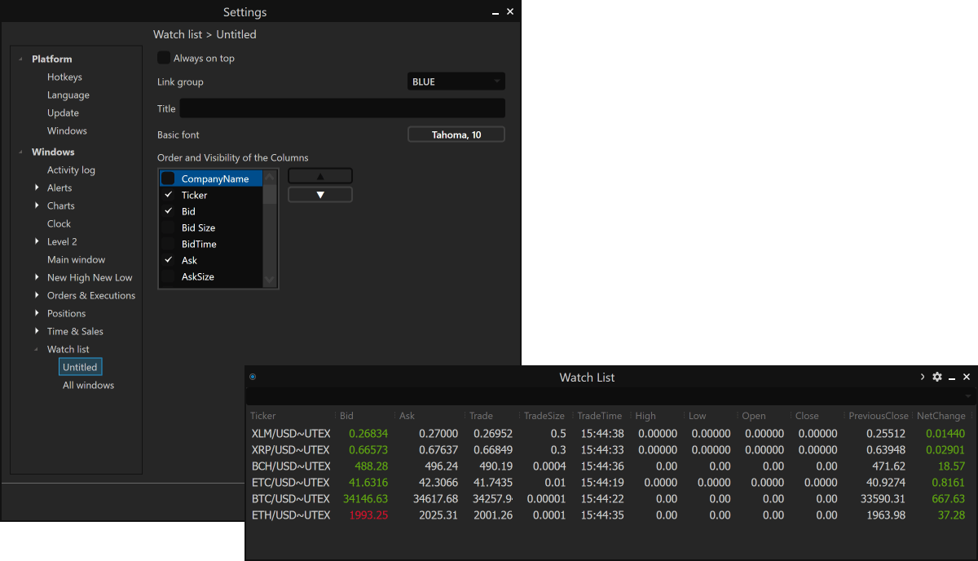
Task: Check the CompanyName column checkbox
Action: (x=168, y=179)
